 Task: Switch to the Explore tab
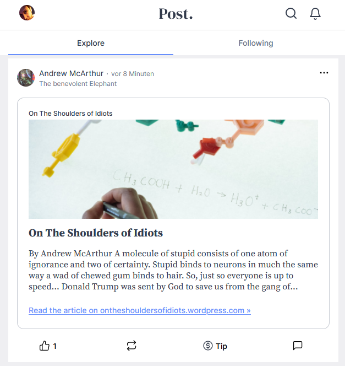click(91, 43)
